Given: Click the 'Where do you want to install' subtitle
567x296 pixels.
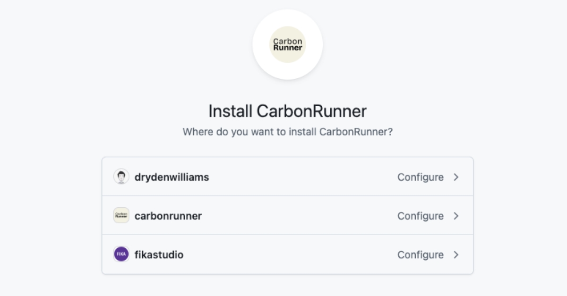Looking at the screenshot, I should (287, 132).
